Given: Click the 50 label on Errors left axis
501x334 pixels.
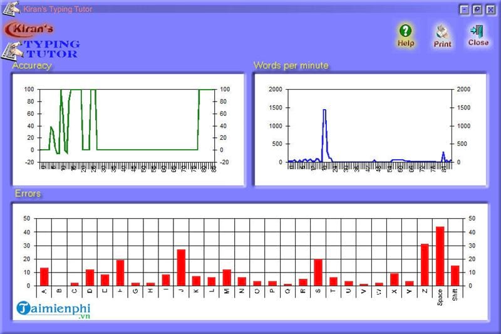Looking at the screenshot, I should coord(27,218).
